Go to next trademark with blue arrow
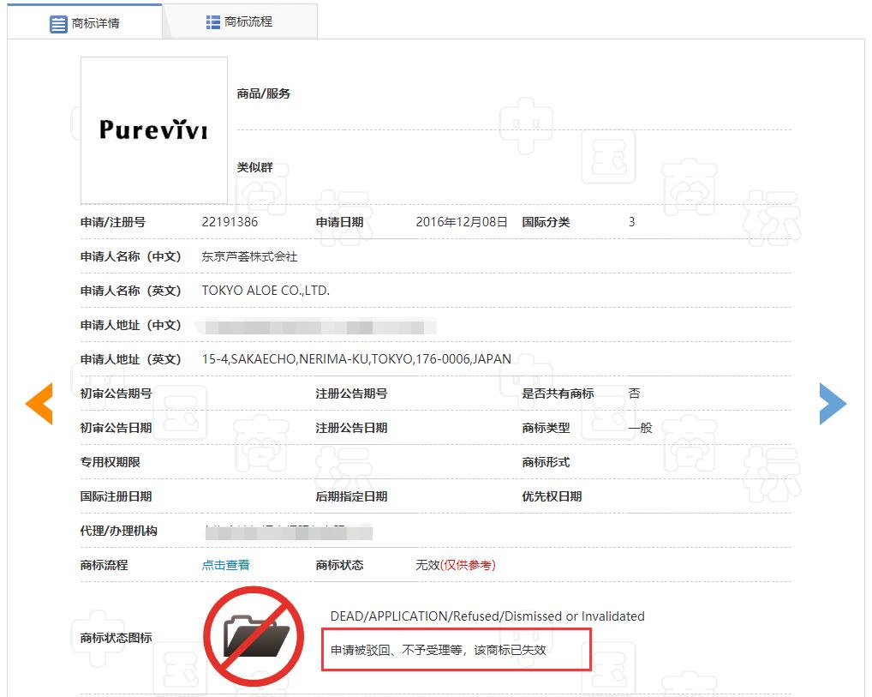 click(833, 404)
